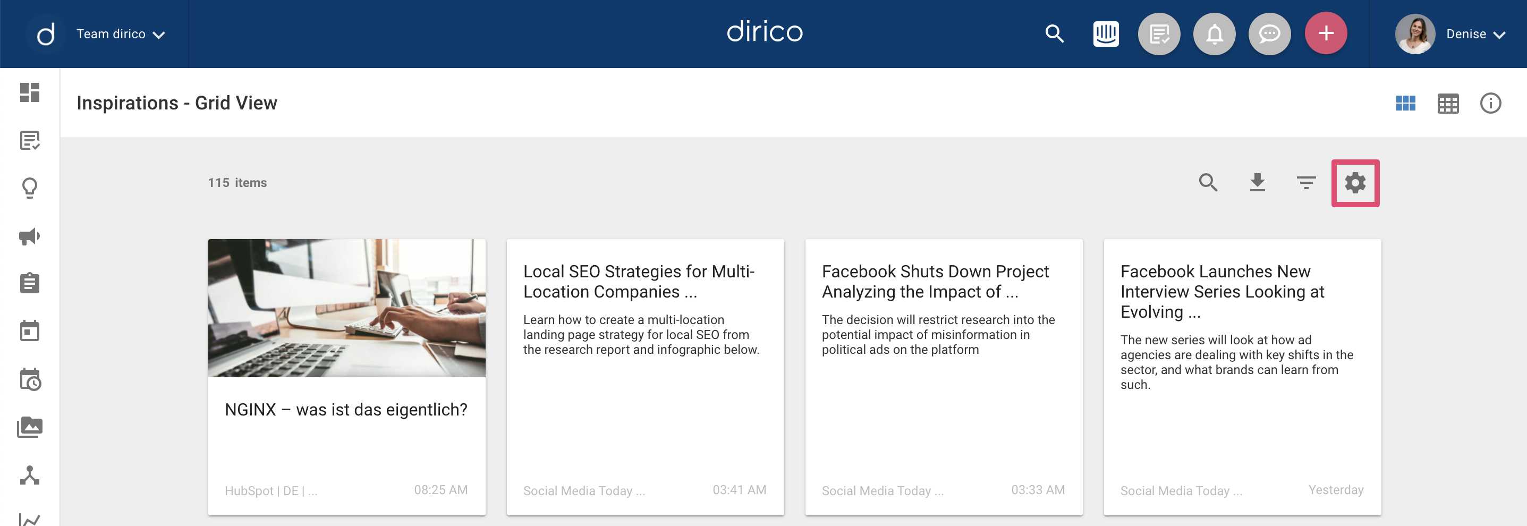Click the "Yesterday" timestamp

click(1336, 490)
